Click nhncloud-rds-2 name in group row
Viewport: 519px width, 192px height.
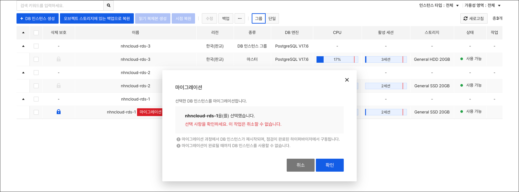[135, 73]
